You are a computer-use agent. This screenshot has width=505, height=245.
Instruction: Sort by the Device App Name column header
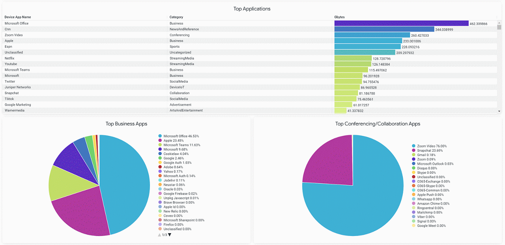(17, 17)
